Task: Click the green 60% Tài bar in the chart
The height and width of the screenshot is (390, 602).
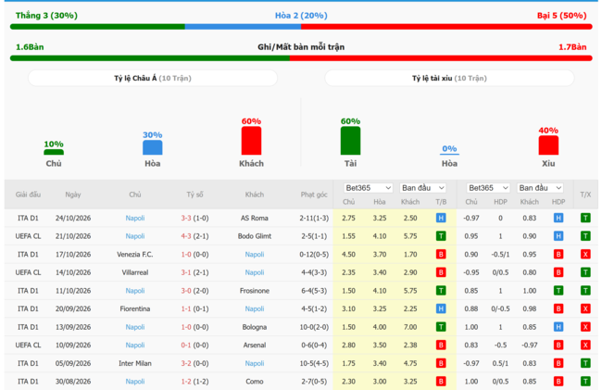Action: (350, 141)
